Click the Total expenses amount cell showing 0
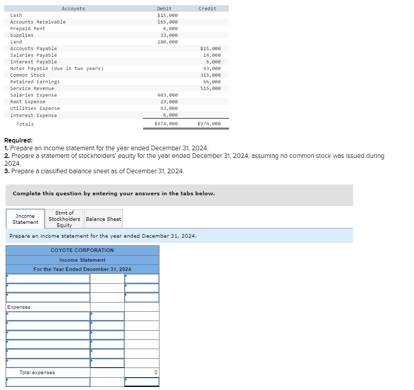The height and width of the screenshot is (390, 414). 143,372
